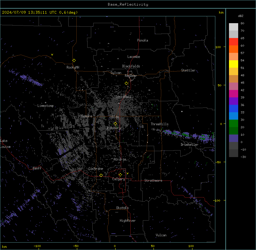Click the Airdrie label

click(120, 159)
